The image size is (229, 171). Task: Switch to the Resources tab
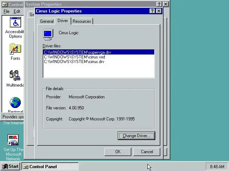[82, 21]
